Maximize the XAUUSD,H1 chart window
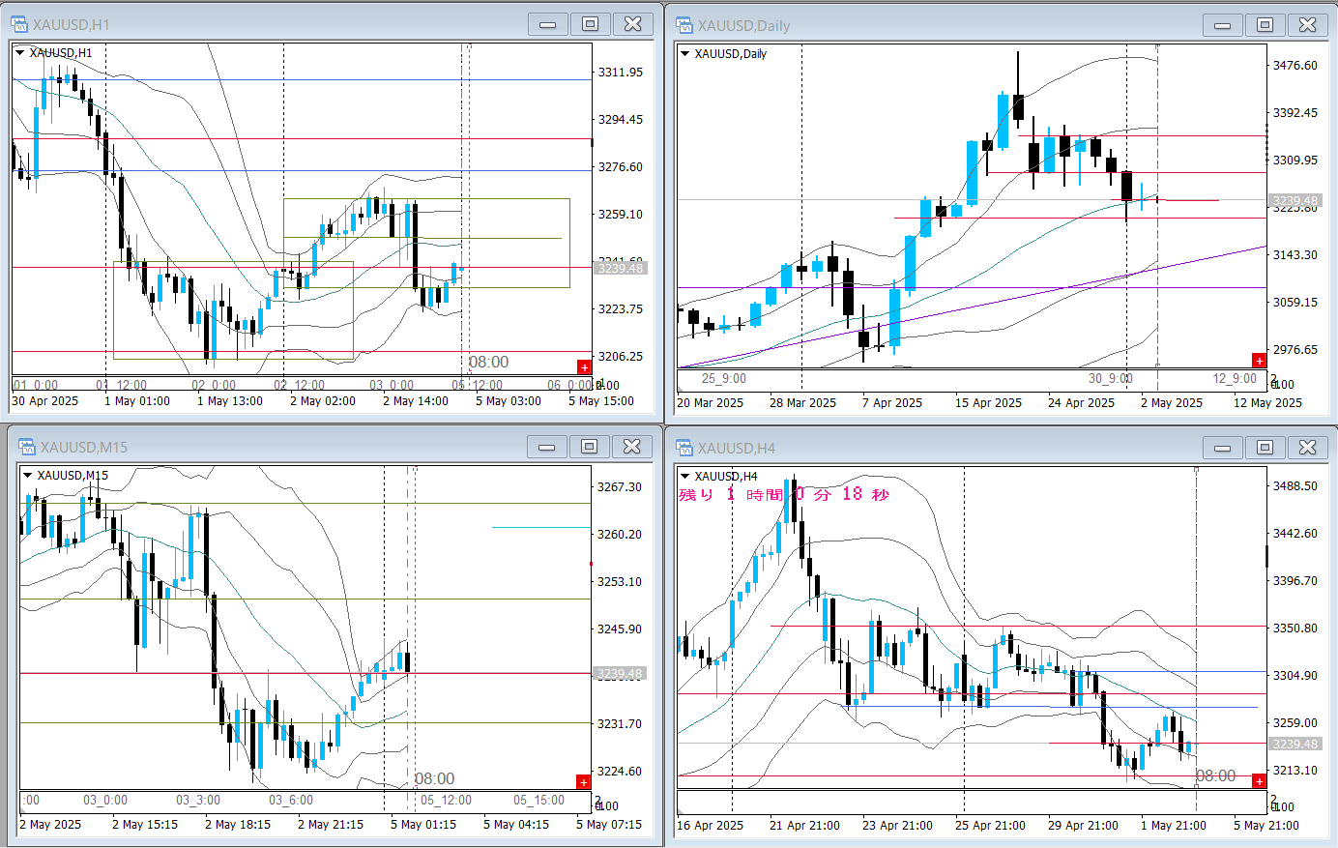 590,24
